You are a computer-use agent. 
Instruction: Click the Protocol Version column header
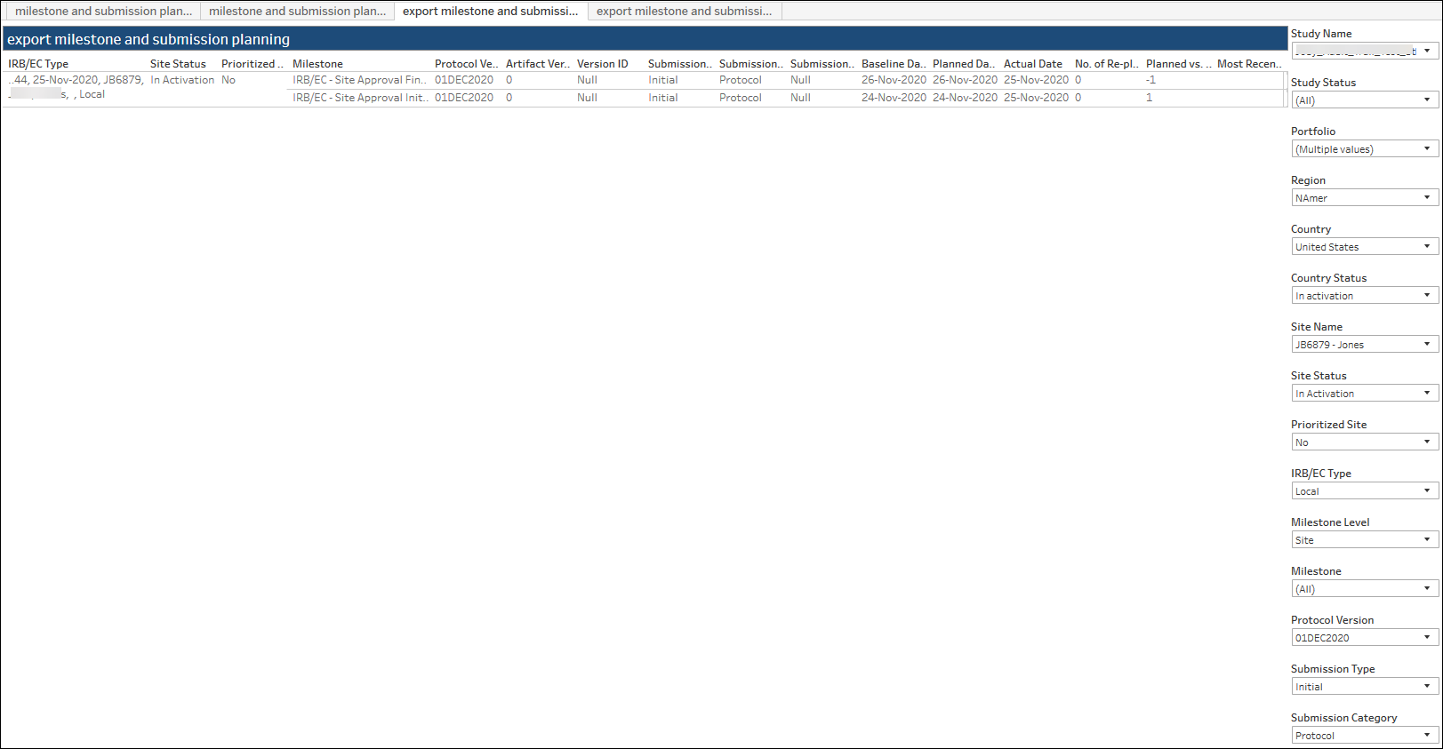(466, 64)
